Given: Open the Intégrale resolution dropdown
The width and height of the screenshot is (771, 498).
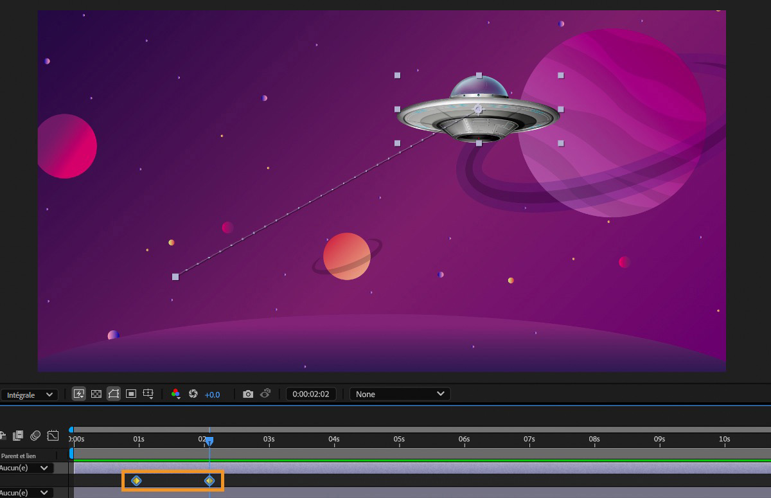Looking at the screenshot, I should pyautogui.click(x=29, y=395).
